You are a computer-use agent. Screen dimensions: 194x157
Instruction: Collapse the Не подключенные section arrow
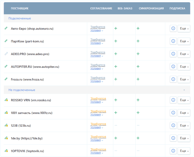click(x=184, y=90)
